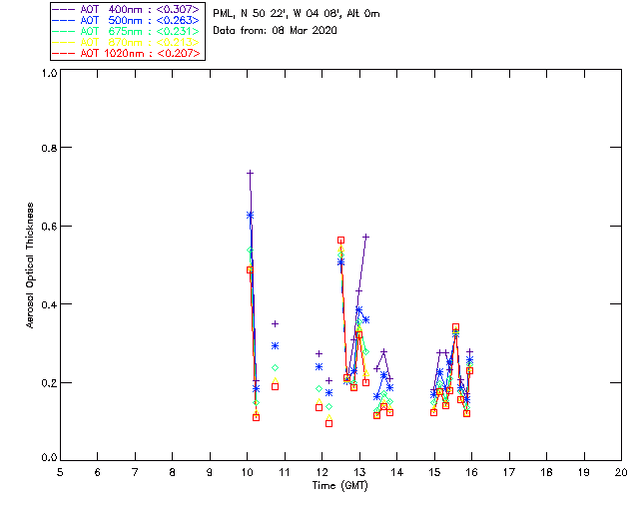Viewport: 639px width, 511px height.
Task: Click the red square peak near 0.34 at 15:30
Action: click(x=455, y=327)
